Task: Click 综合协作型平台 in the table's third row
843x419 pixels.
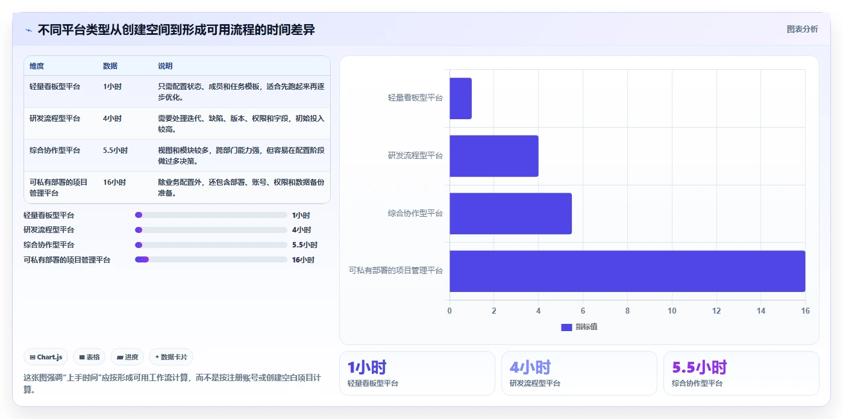Action: (55, 151)
